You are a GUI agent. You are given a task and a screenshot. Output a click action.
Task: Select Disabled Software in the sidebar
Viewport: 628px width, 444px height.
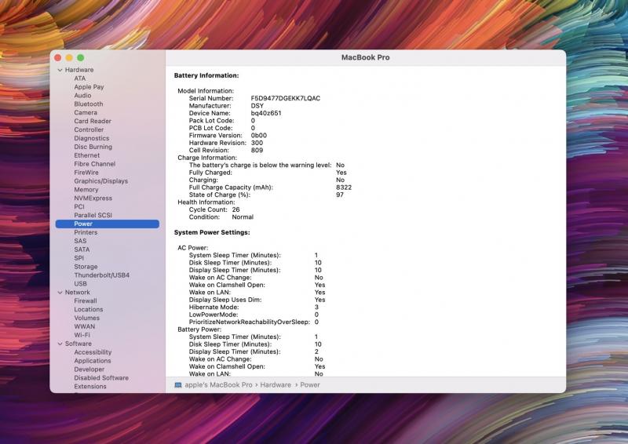(x=101, y=378)
